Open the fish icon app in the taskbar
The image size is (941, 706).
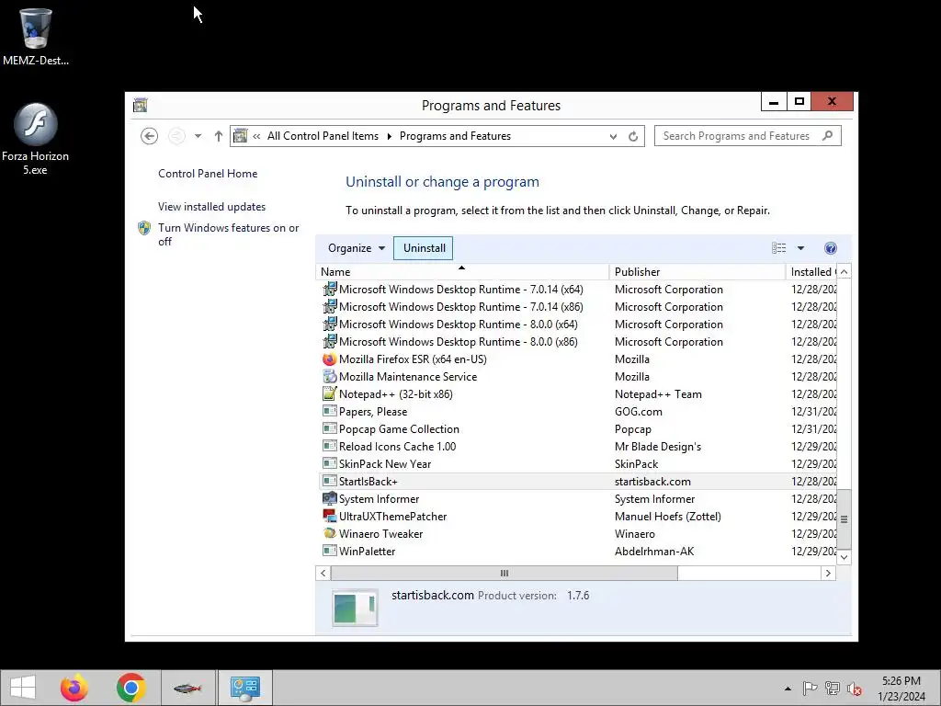pos(187,688)
